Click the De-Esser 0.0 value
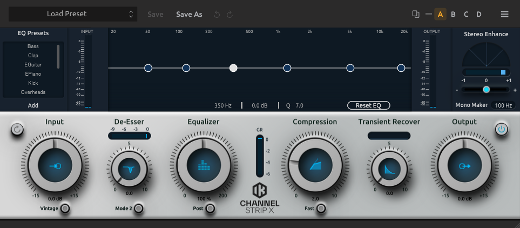The image size is (520, 228). point(130,193)
